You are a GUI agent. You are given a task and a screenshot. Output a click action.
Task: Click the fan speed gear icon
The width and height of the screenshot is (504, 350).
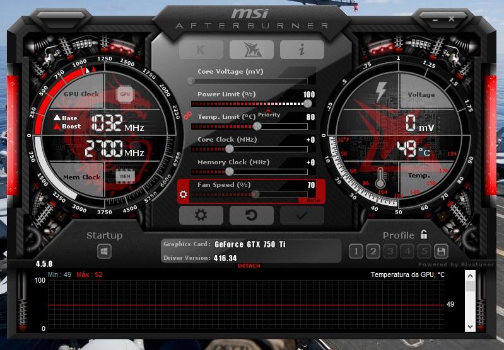pyautogui.click(x=183, y=194)
